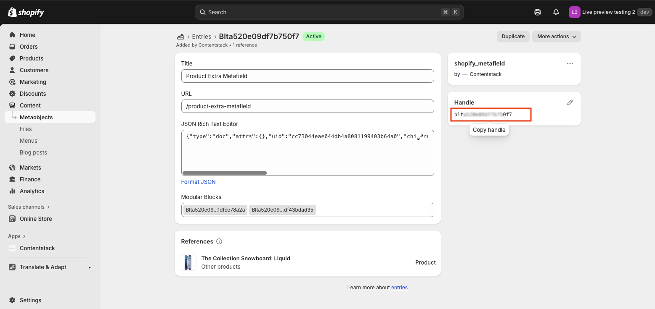
Task: Open the Snowboard Liquid product thumbnail
Action: (188, 262)
